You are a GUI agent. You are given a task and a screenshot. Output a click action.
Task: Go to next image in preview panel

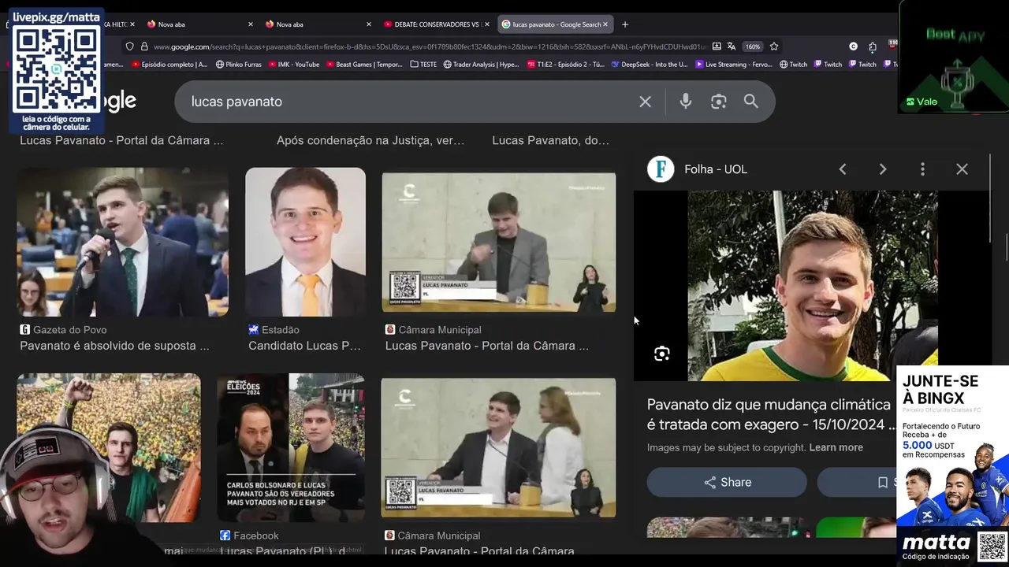click(x=882, y=169)
